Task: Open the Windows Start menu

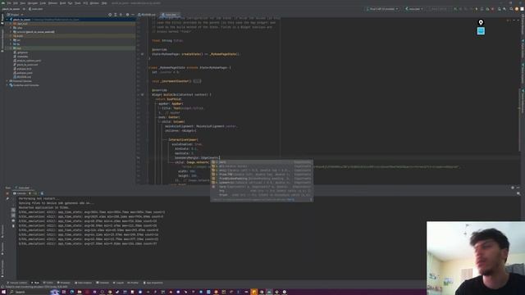Action: click(x=3, y=292)
